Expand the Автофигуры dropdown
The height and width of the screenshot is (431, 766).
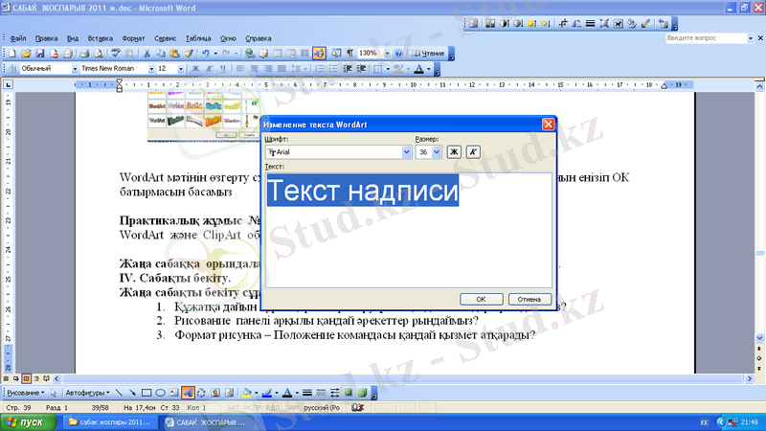(86, 393)
